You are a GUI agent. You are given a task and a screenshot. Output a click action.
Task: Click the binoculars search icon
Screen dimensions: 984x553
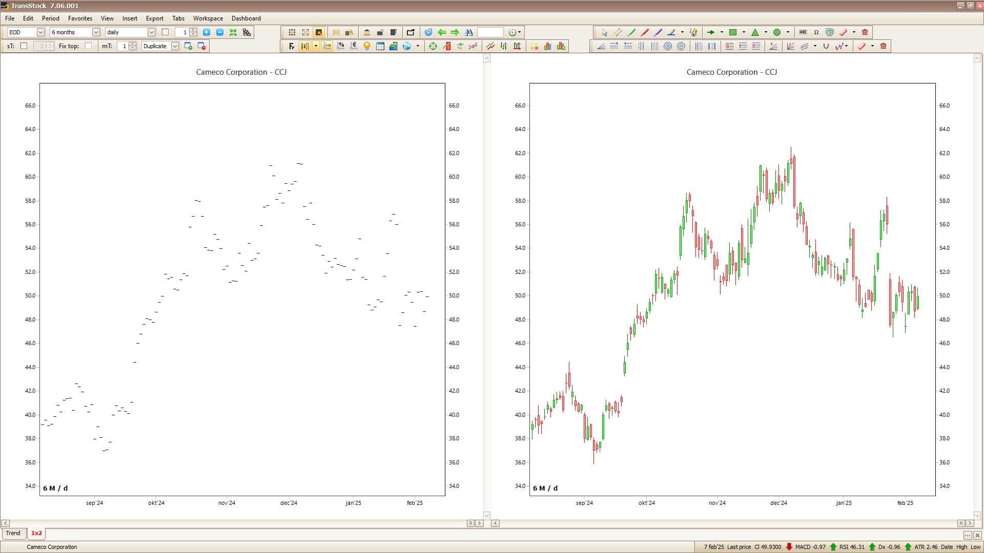pos(468,32)
